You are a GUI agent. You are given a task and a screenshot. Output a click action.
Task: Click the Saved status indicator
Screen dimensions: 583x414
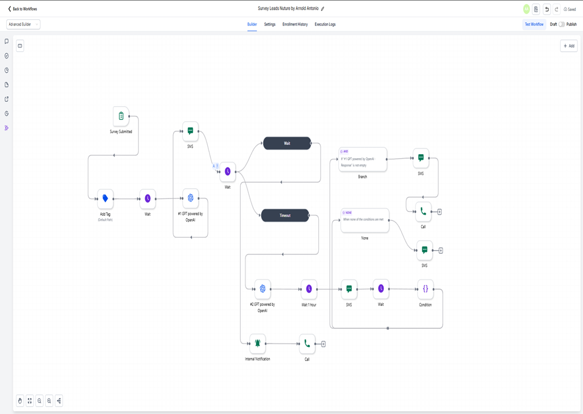569,9
